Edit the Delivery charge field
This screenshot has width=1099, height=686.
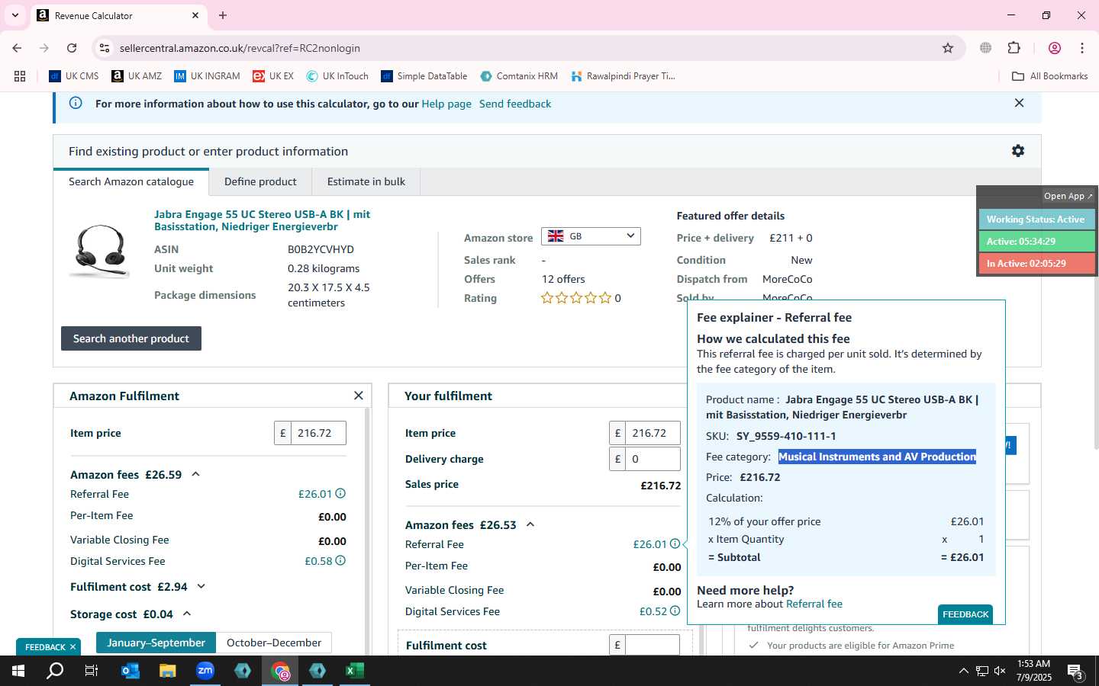point(653,459)
